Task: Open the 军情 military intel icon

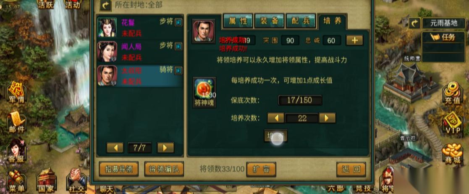Action: (x=17, y=92)
